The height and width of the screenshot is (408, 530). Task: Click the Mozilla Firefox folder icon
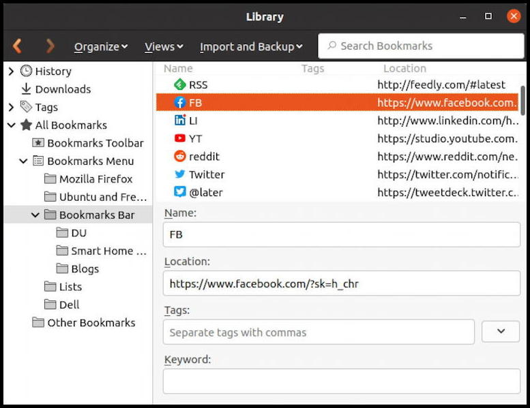(x=50, y=178)
